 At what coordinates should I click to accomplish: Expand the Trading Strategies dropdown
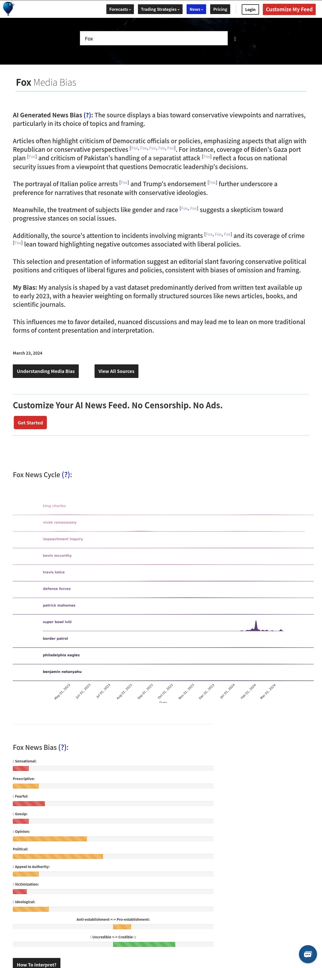pyautogui.click(x=160, y=9)
